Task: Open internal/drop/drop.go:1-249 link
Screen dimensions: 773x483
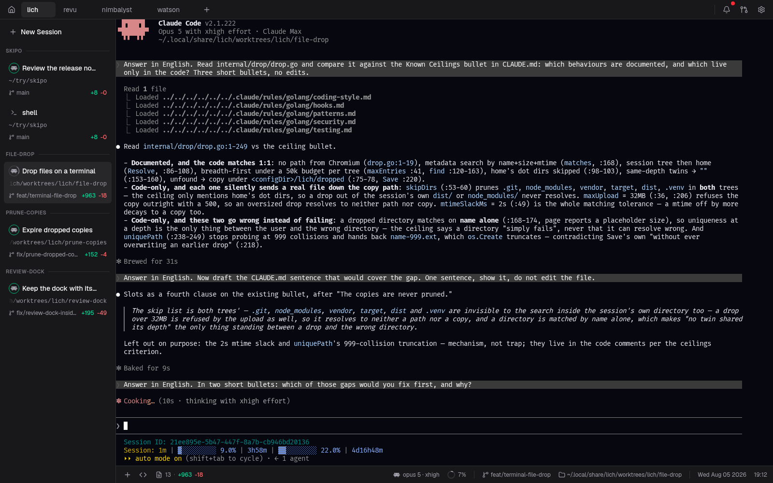Action: click(x=195, y=146)
